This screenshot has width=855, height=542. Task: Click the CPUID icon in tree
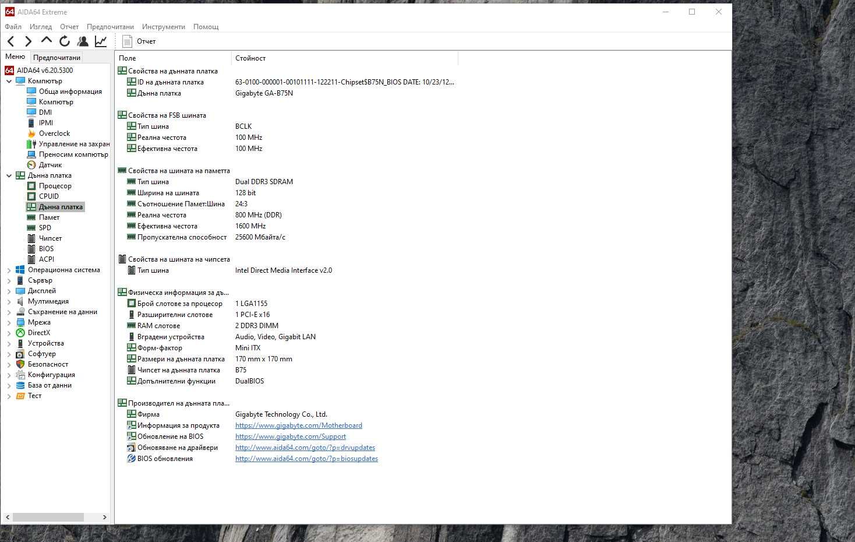tap(31, 196)
